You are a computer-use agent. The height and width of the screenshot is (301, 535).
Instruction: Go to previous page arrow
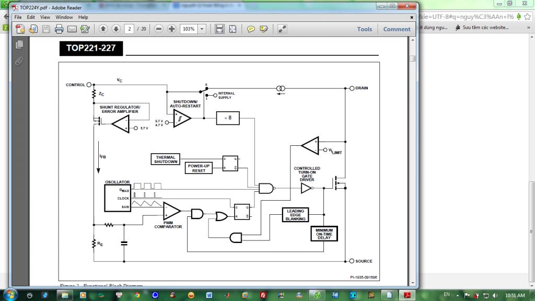point(103,29)
